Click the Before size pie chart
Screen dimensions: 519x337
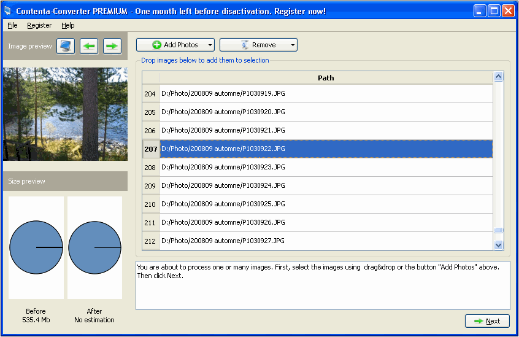(36, 247)
